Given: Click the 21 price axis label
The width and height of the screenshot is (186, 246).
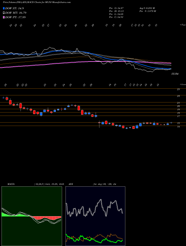Looking at the screenshot, I should [x=178, y=103].
